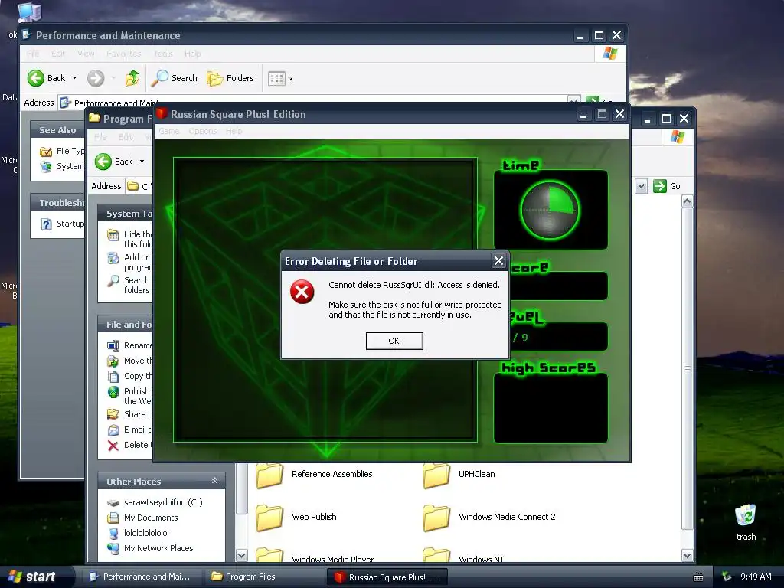This screenshot has height=588, width=784.
Task: Open lololololololol link in Other Places
Action: pos(146,533)
